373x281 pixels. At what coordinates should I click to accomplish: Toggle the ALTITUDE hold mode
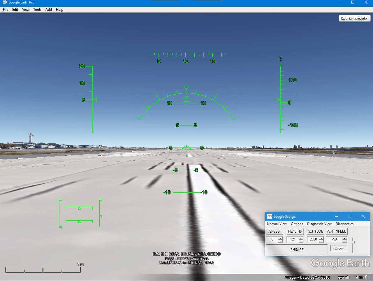point(315,231)
